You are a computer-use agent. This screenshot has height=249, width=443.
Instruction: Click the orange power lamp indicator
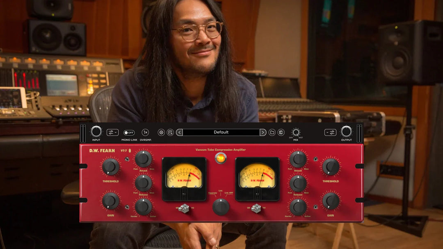click(221, 158)
